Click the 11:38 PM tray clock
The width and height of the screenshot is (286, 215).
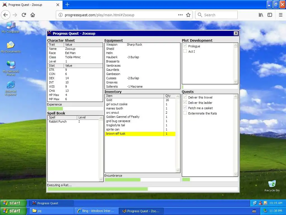(276, 211)
